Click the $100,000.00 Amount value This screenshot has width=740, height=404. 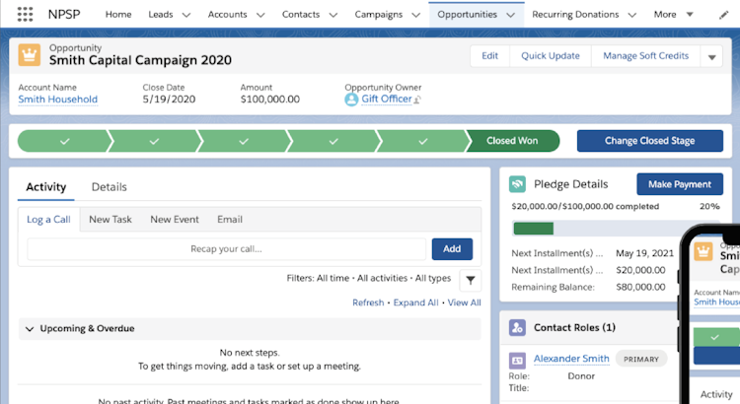(x=270, y=100)
